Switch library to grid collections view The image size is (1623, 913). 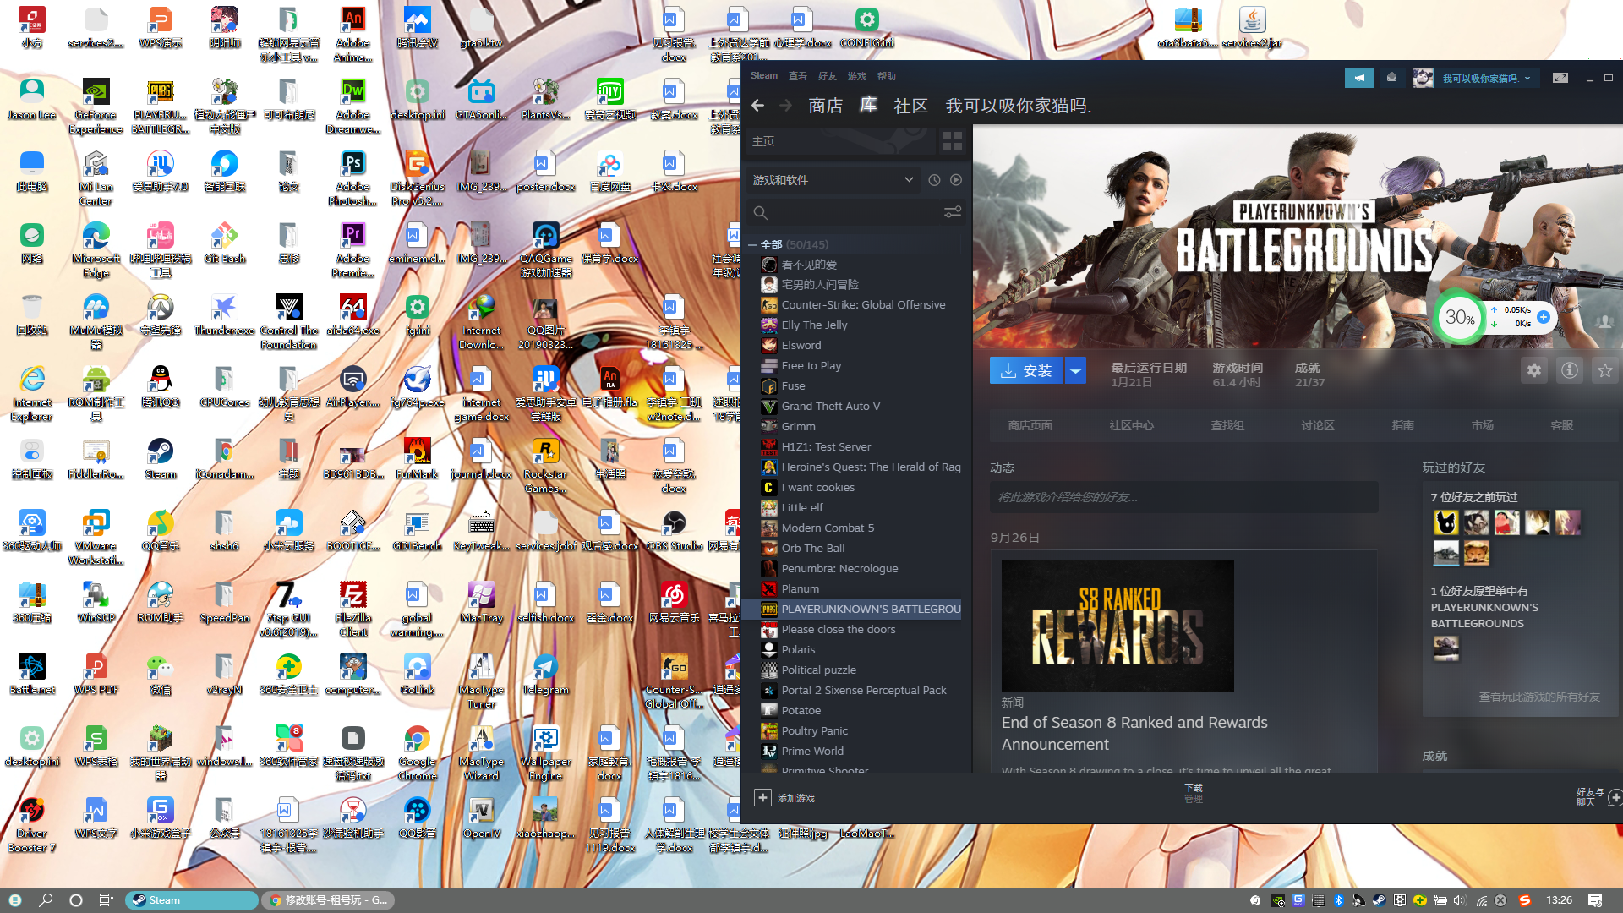tap(953, 141)
